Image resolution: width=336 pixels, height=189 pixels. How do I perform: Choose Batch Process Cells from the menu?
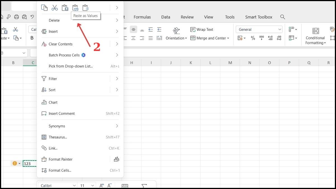tap(65, 55)
